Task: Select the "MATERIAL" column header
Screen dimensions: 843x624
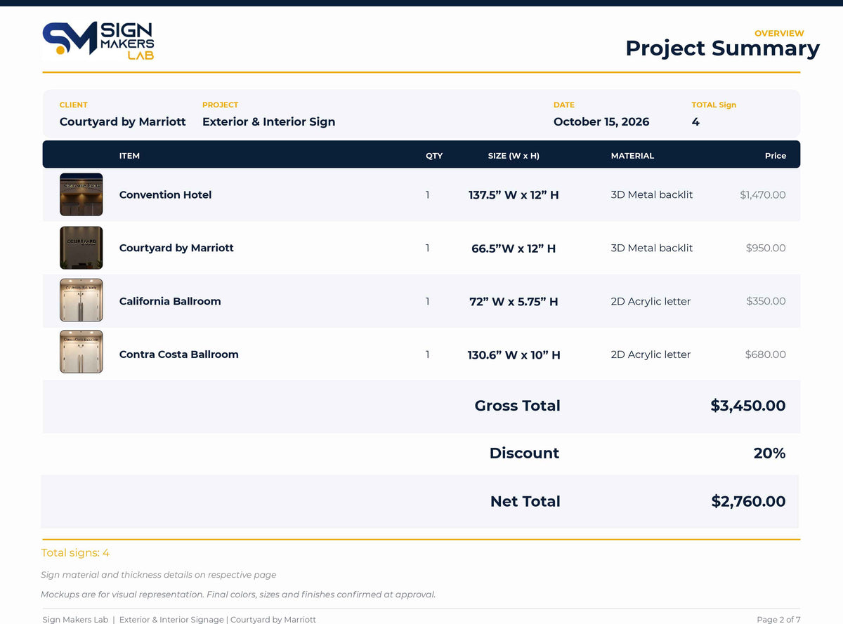Action: click(632, 156)
